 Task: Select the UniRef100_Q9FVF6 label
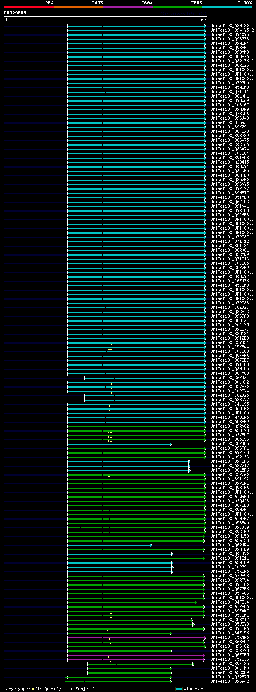point(229,356)
